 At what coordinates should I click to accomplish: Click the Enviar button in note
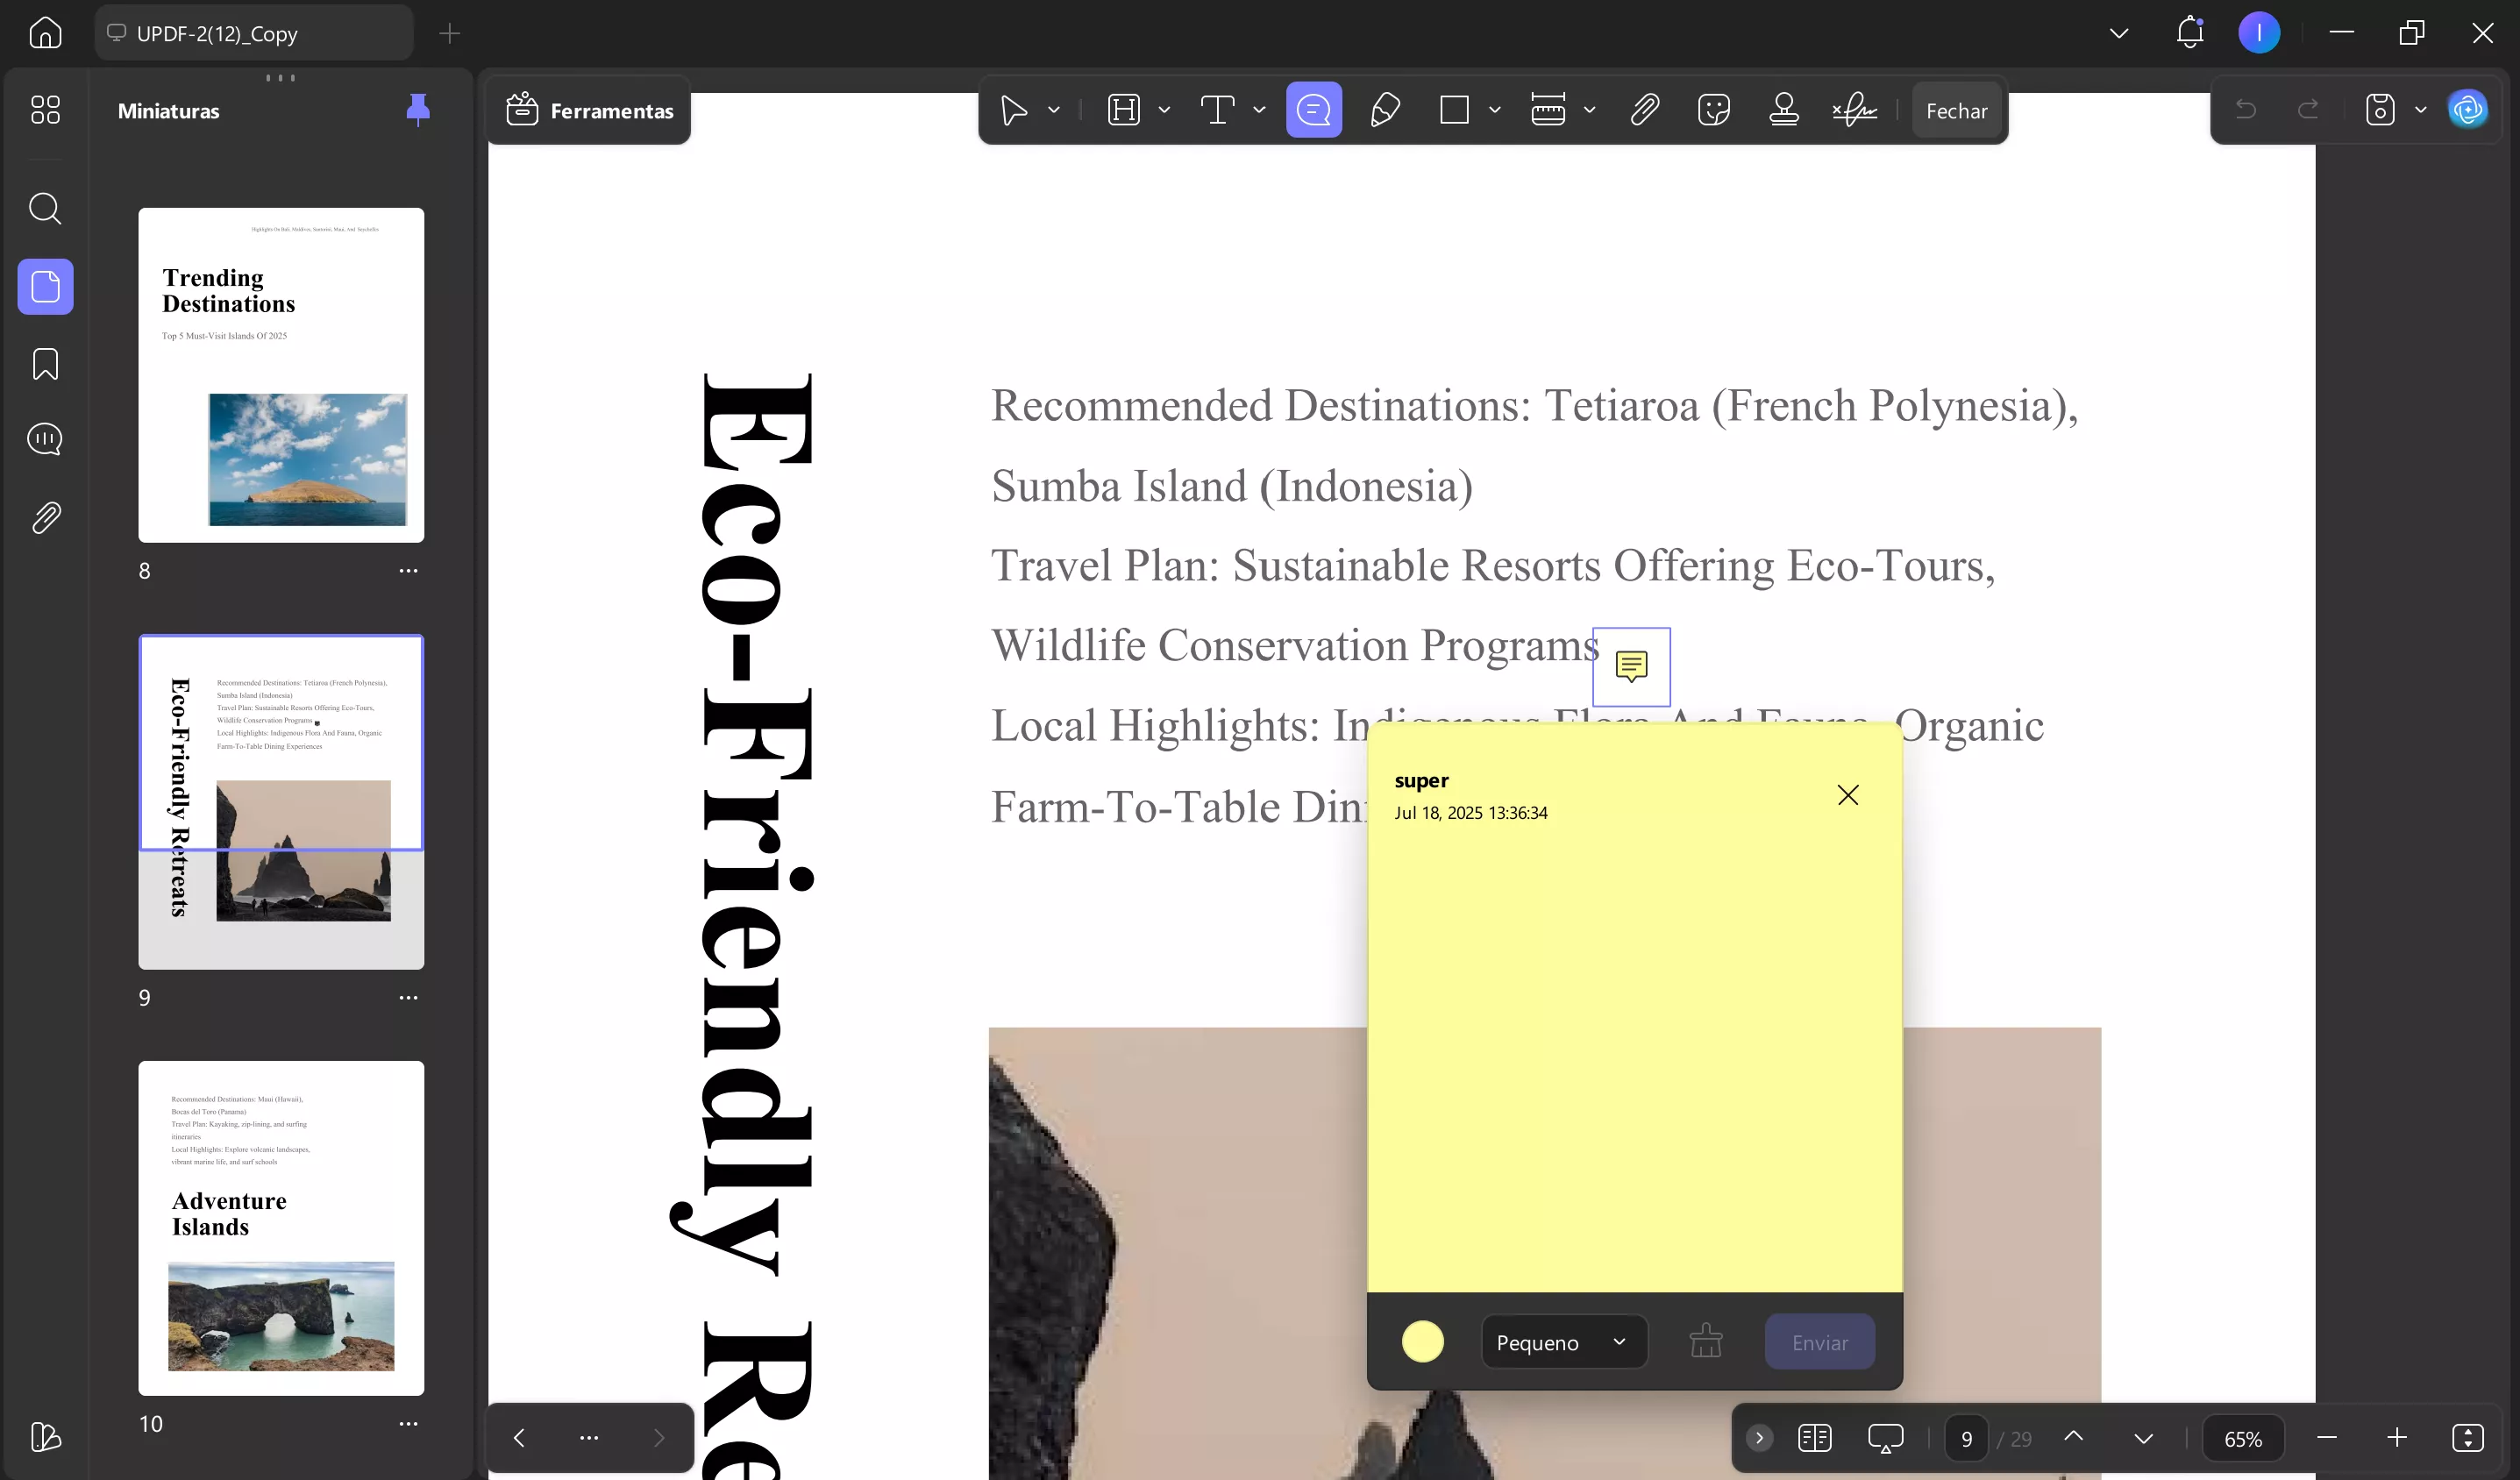(x=1819, y=1342)
